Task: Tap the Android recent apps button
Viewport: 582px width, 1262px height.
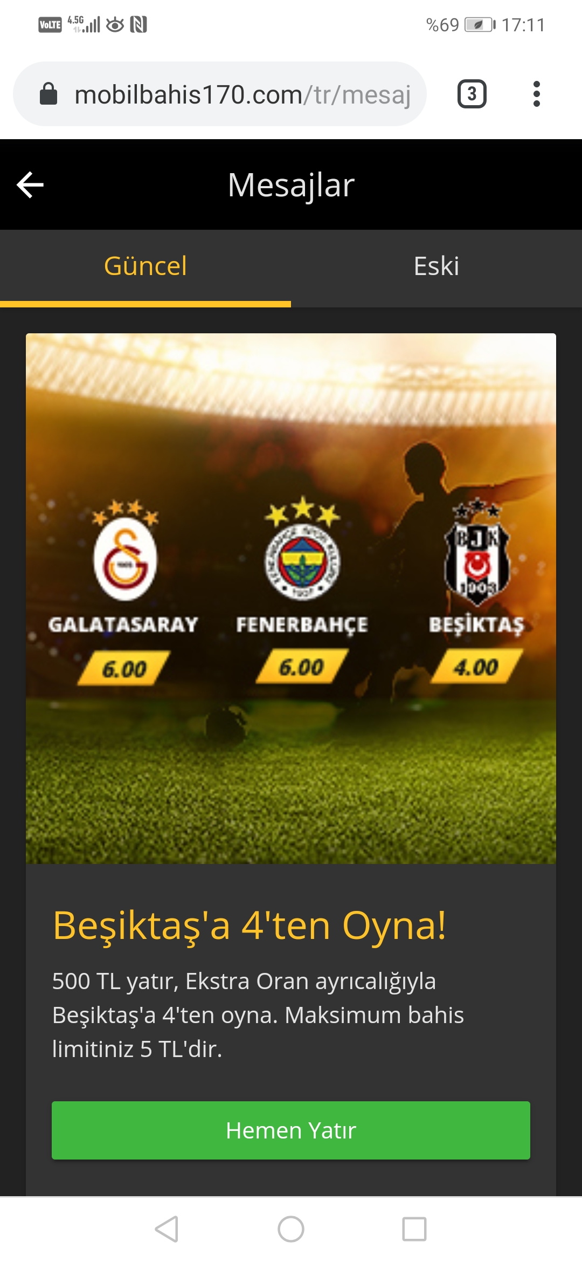Action: 414,1229
